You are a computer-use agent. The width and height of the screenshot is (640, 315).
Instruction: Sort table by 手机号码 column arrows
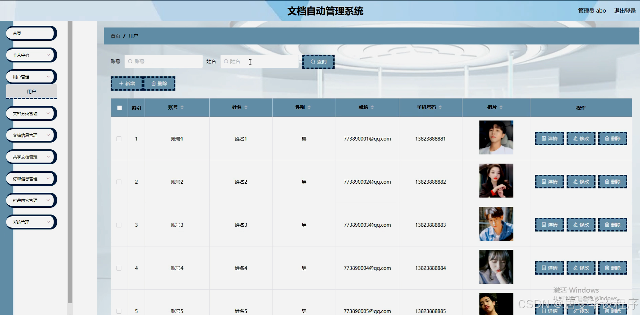point(440,107)
